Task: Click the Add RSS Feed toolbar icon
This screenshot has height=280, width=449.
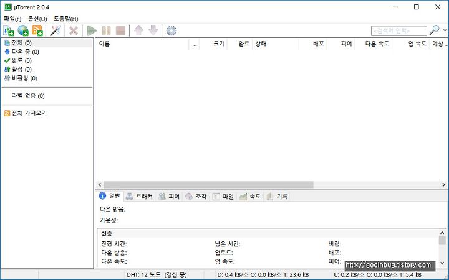Action: 37,30
